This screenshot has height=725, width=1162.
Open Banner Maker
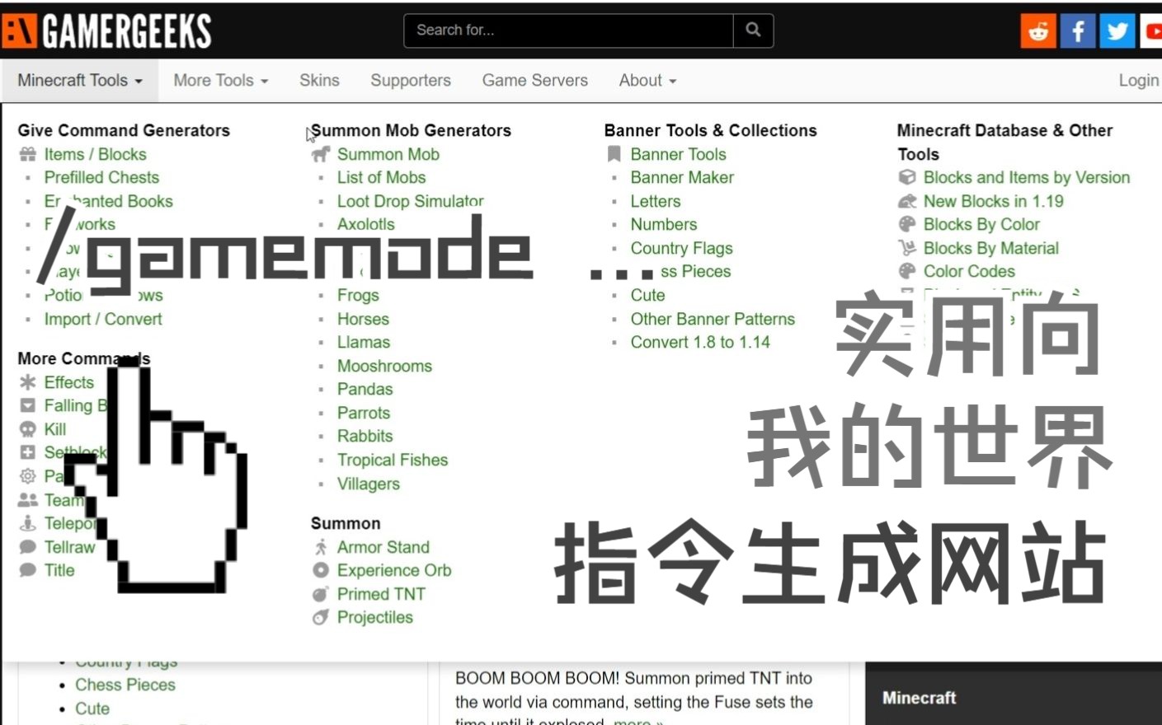tap(682, 177)
